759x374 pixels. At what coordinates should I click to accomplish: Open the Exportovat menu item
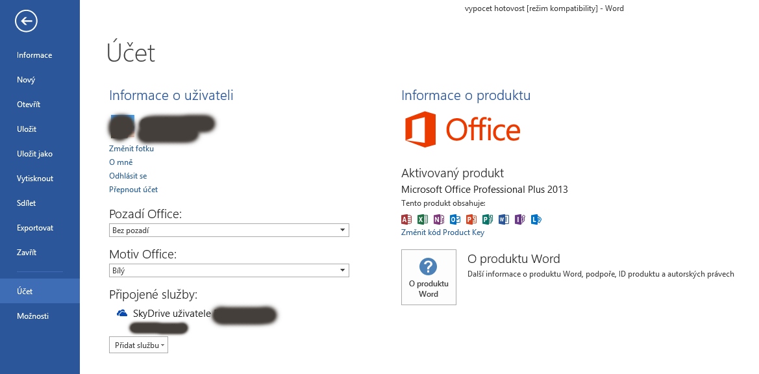point(35,228)
